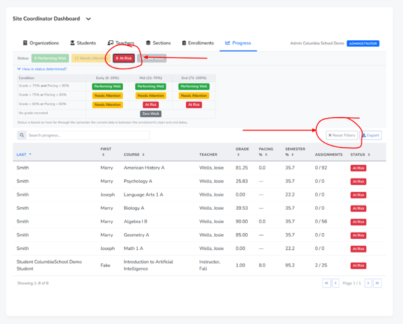Click the Algebra I B course cell
Image resolution: width=403 pixels, height=324 pixels.
pos(135,221)
